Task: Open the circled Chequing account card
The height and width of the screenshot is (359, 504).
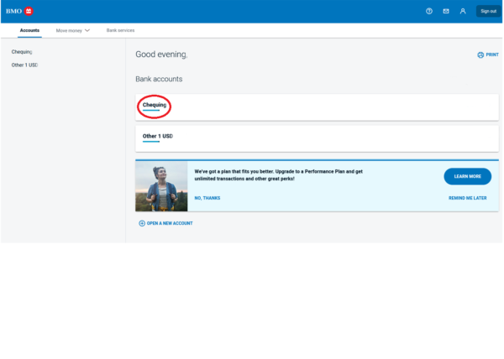Action: click(154, 106)
